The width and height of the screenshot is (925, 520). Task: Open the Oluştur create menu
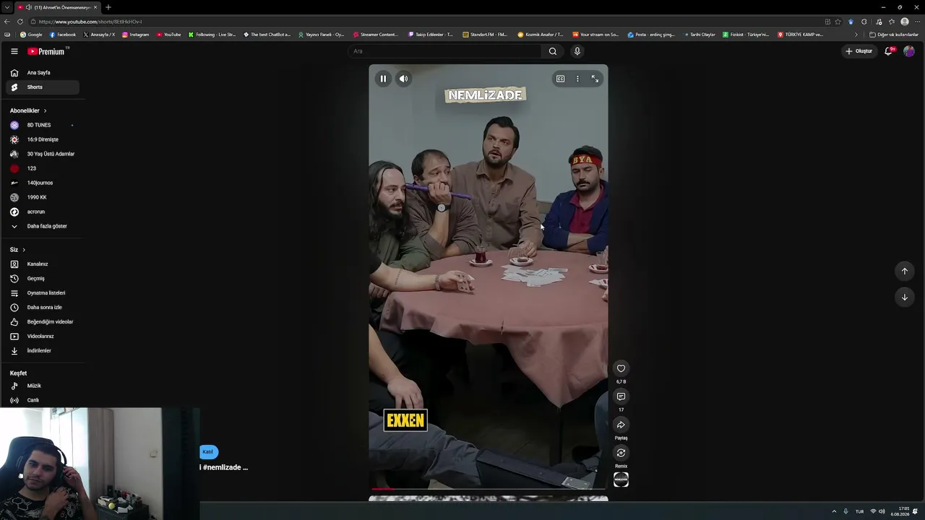pos(859,51)
